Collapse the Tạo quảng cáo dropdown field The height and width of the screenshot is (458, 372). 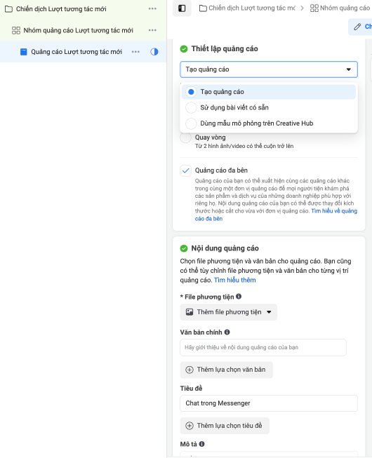click(x=269, y=69)
